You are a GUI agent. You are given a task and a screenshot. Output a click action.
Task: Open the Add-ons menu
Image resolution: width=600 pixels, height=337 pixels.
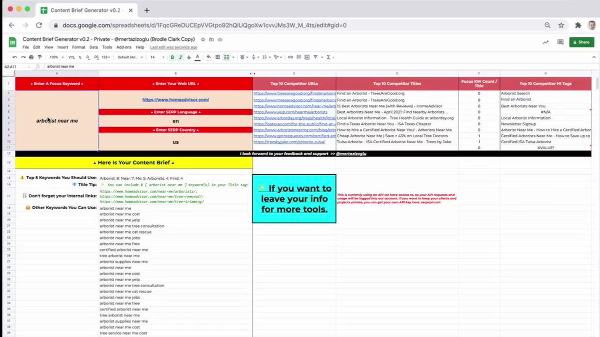(124, 47)
